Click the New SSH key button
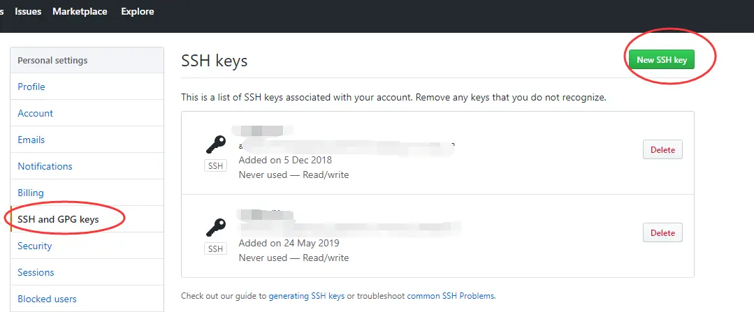The image size is (754, 312). (x=662, y=59)
